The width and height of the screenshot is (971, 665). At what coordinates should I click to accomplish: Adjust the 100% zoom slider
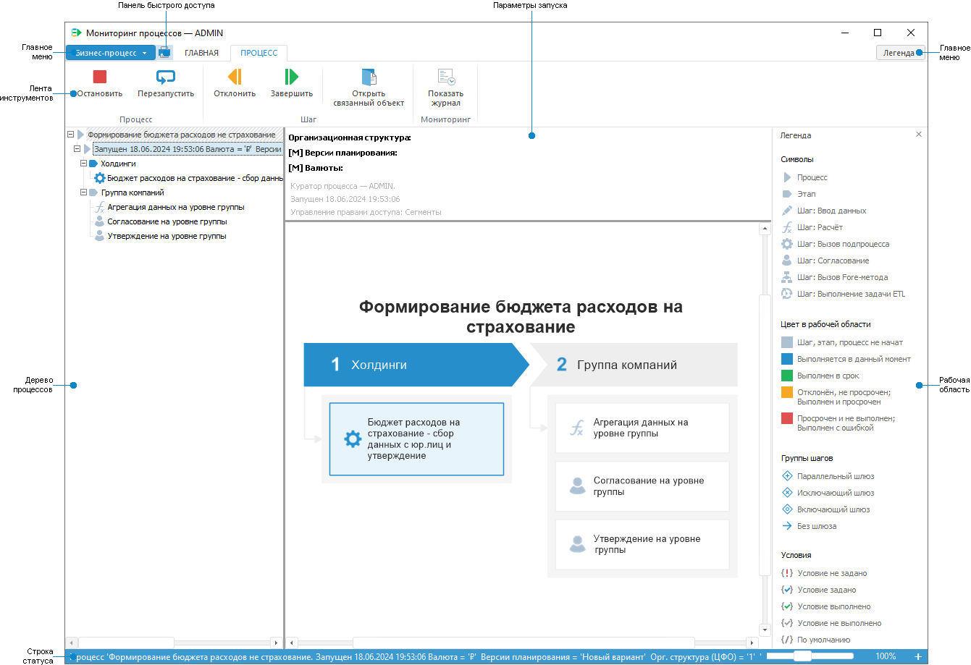coord(803,656)
